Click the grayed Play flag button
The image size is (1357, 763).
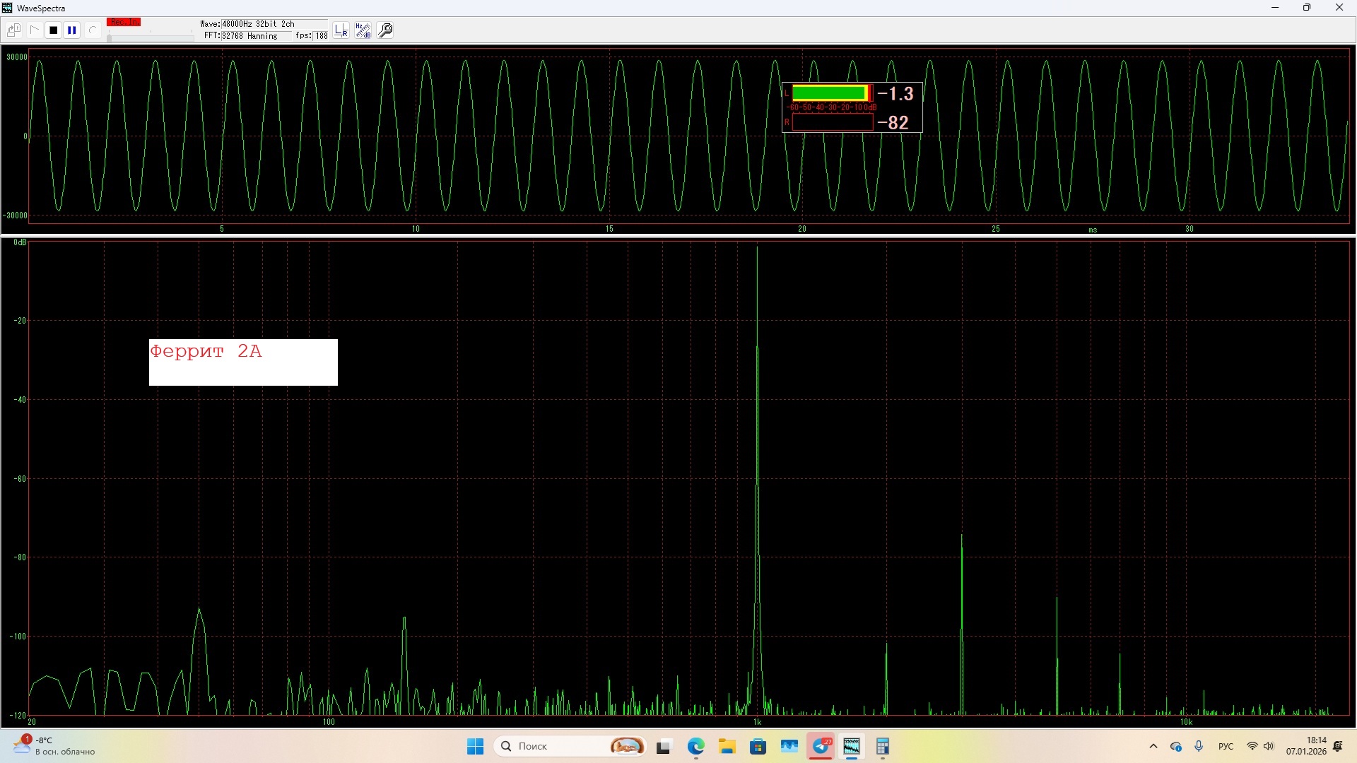point(34,30)
